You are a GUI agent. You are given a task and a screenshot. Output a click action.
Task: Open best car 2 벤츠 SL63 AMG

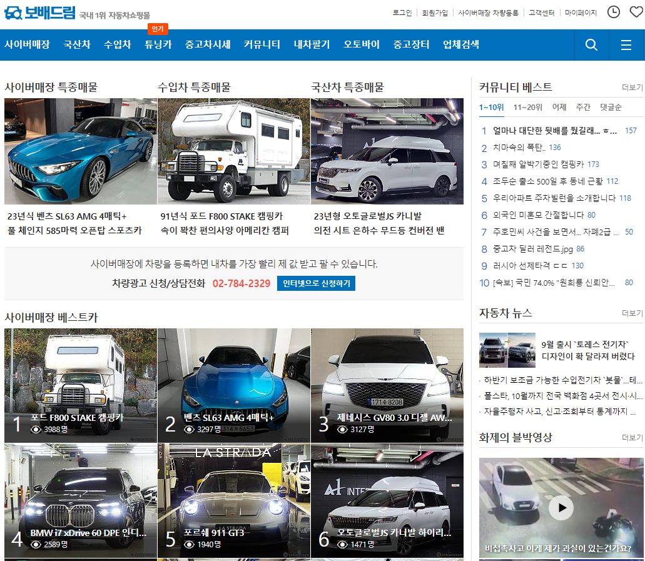pyautogui.click(x=233, y=385)
